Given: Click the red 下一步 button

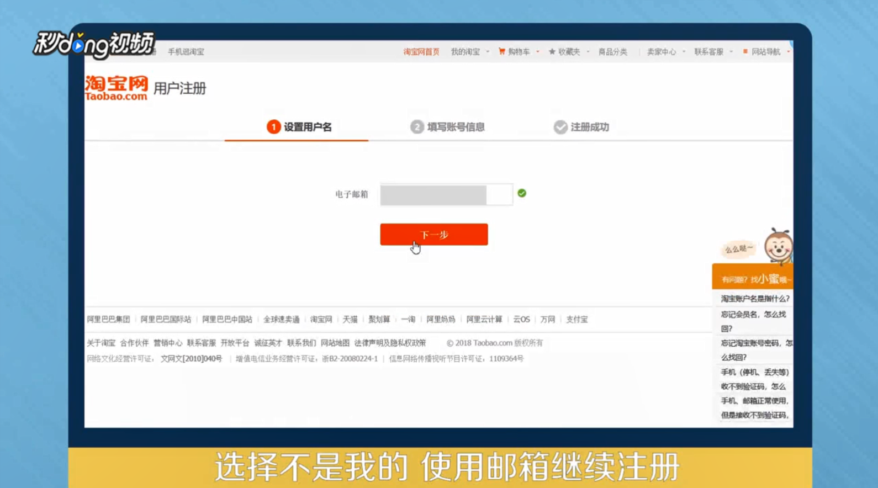Looking at the screenshot, I should coord(434,235).
